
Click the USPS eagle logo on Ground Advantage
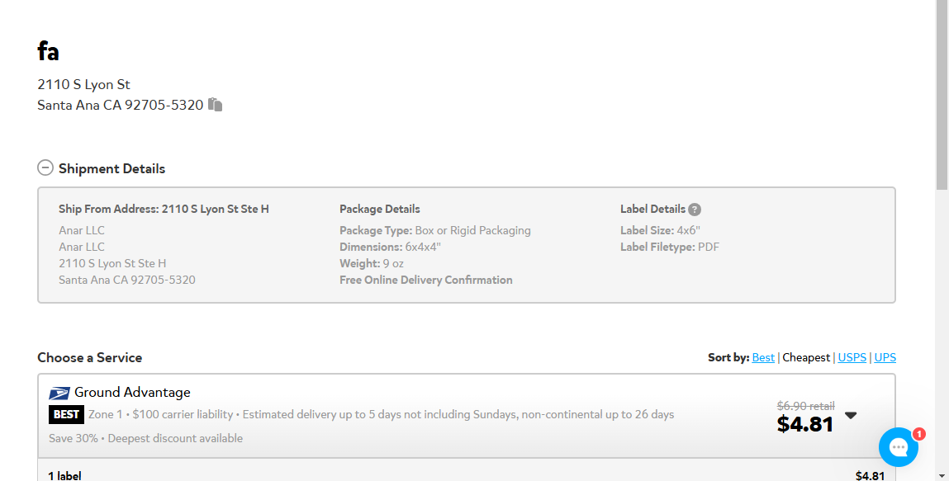(x=59, y=393)
